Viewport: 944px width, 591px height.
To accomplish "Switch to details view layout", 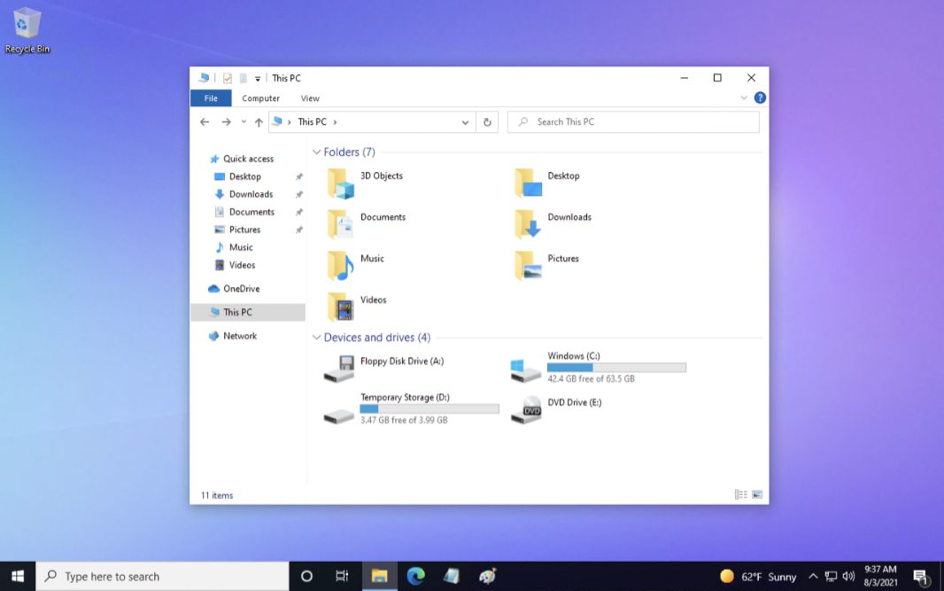I will click(741, 494).
